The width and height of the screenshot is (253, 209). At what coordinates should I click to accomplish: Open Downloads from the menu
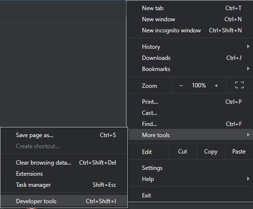[190, 58]
